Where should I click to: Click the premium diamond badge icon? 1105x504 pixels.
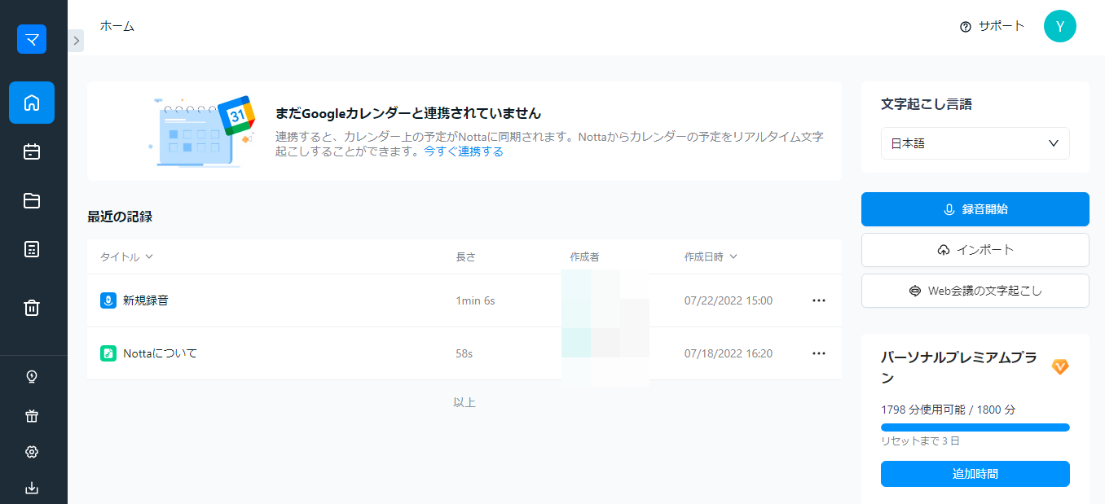pyautogui.click(x=1060, y=366)
